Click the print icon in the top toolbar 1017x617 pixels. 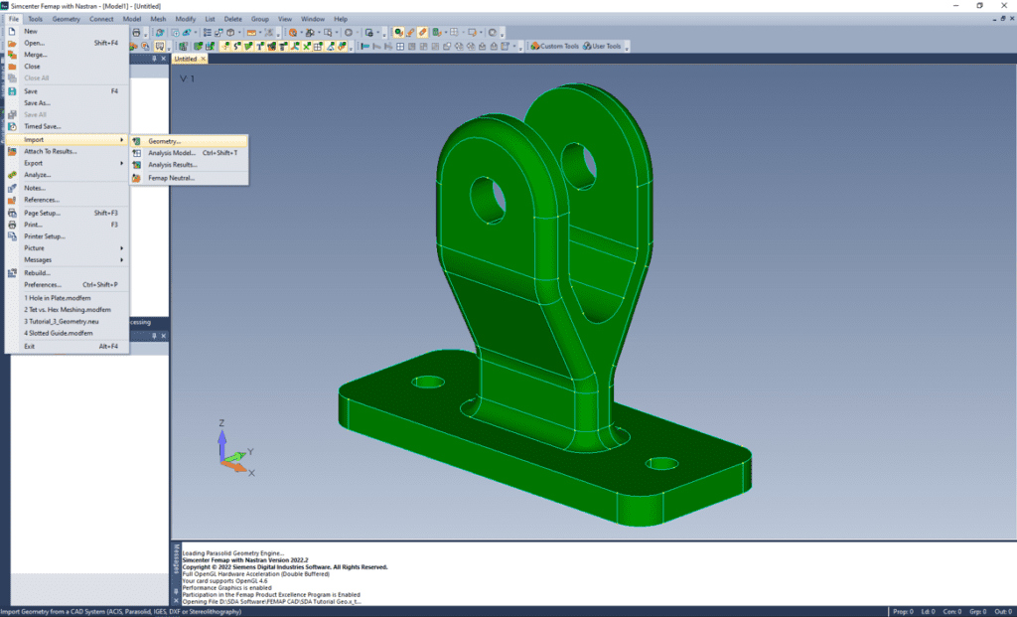coord(136,33)
